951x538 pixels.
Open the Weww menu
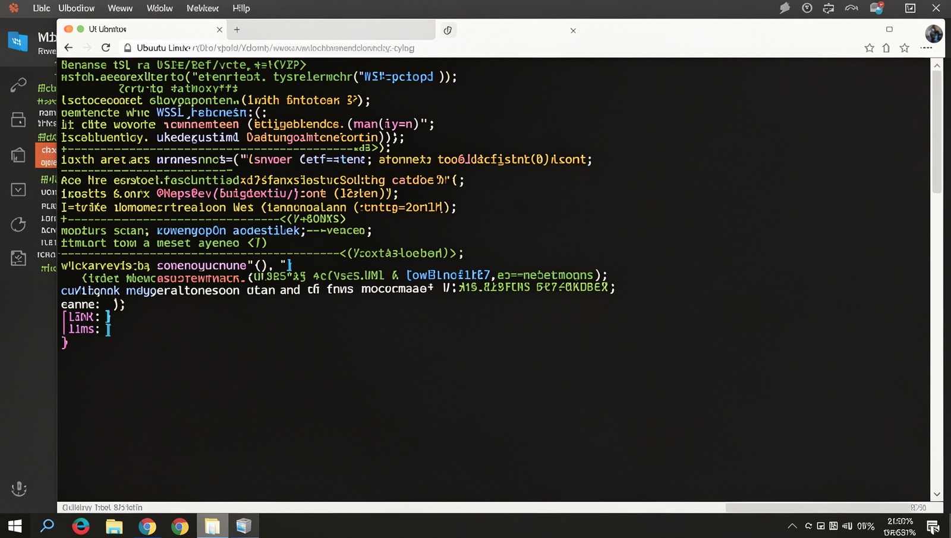coord(120,8)
